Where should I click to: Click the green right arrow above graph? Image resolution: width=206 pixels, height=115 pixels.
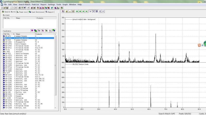(x=87, y=12)
